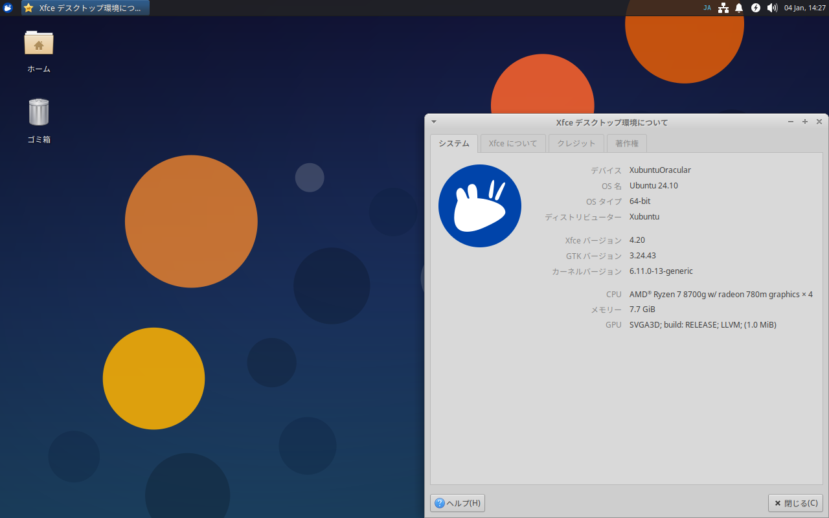Switch to the Xfce について tab
The image size is (829, 518).
[513, 144]
